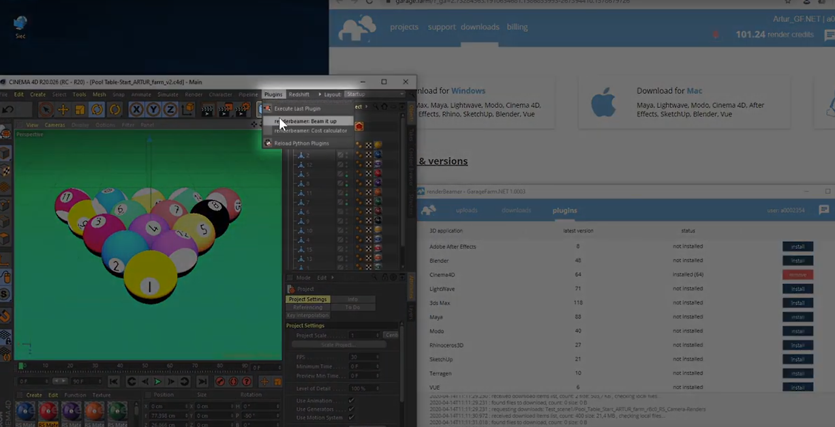Click the Render View clapperboard icon

click(x=207, y=110)
